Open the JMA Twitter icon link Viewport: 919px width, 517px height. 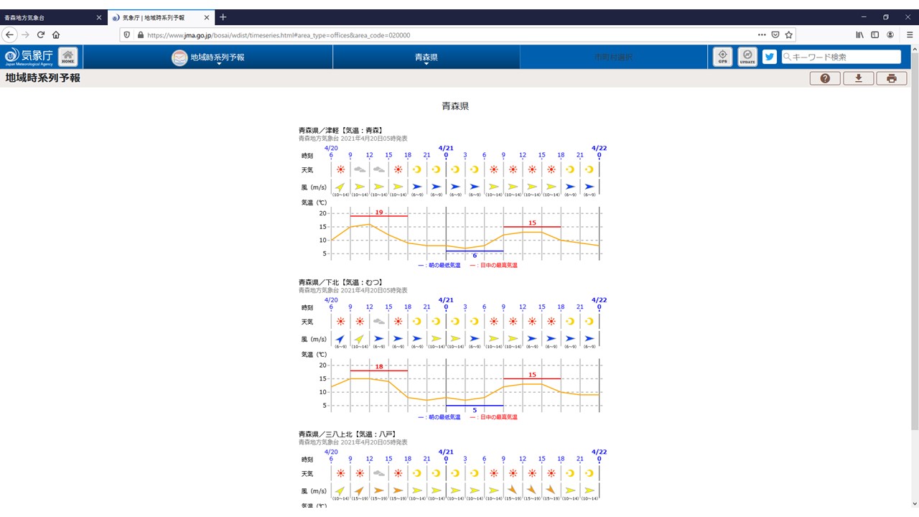pyautogui.click(x=770, y=57)
